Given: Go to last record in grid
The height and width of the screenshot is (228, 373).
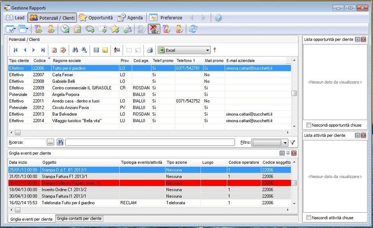Looking at the screenshot, I should (43, 50).
